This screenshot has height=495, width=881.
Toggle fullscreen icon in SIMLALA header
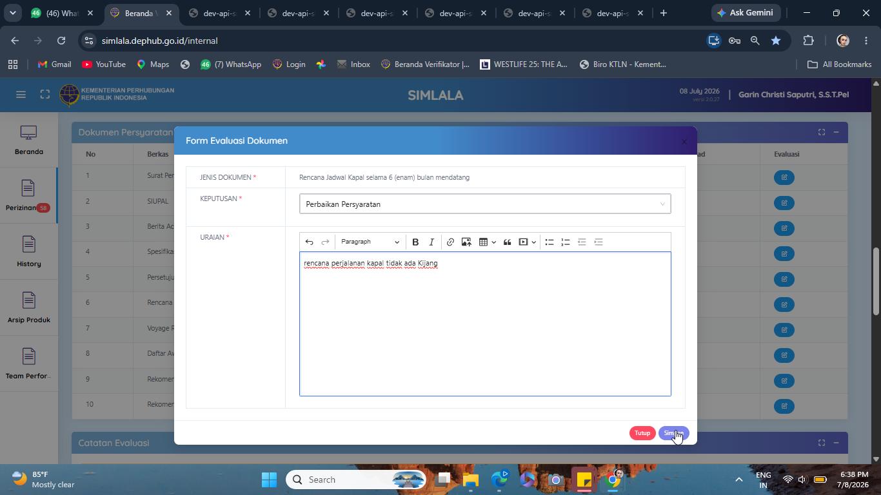tap(45, 95)
